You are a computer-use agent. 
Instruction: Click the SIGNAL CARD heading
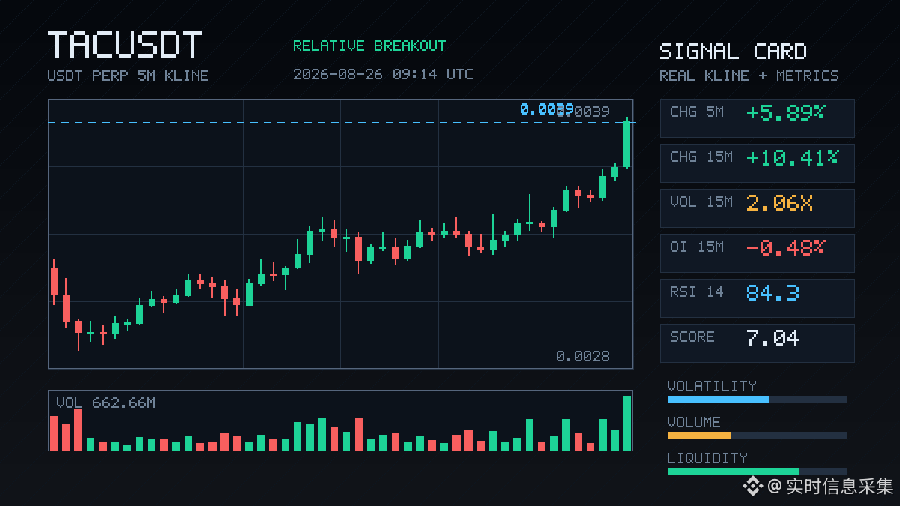tap(733, 52)
